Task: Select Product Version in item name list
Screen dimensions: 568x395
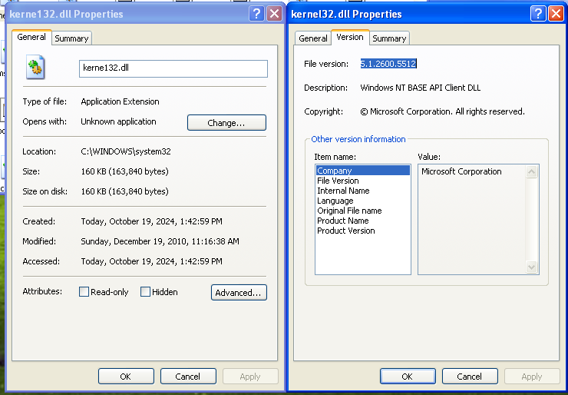Action: [346, 231]
